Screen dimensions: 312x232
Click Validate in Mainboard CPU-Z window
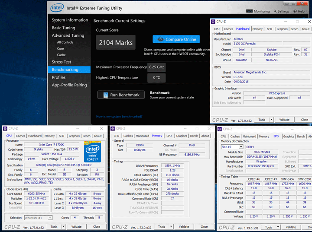point(284,120)
